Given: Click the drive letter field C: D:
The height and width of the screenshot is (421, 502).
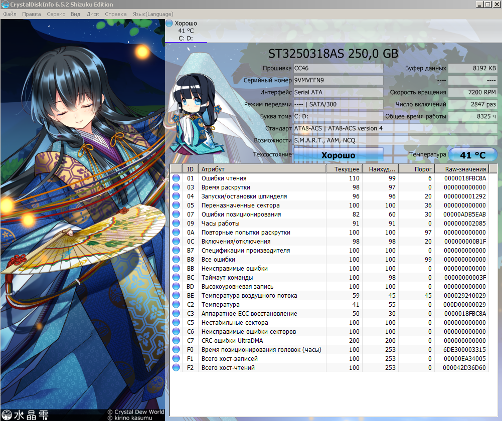Looking at the screenshot, I should click(x=338, y=116).
